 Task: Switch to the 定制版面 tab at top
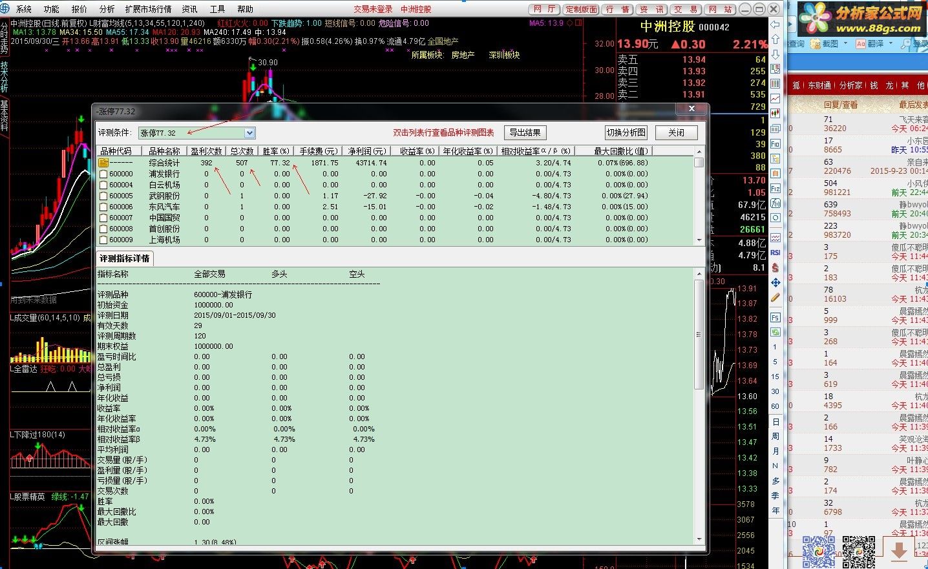pos(581,9)
